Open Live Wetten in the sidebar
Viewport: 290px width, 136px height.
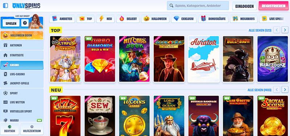(x=22, y=102)
